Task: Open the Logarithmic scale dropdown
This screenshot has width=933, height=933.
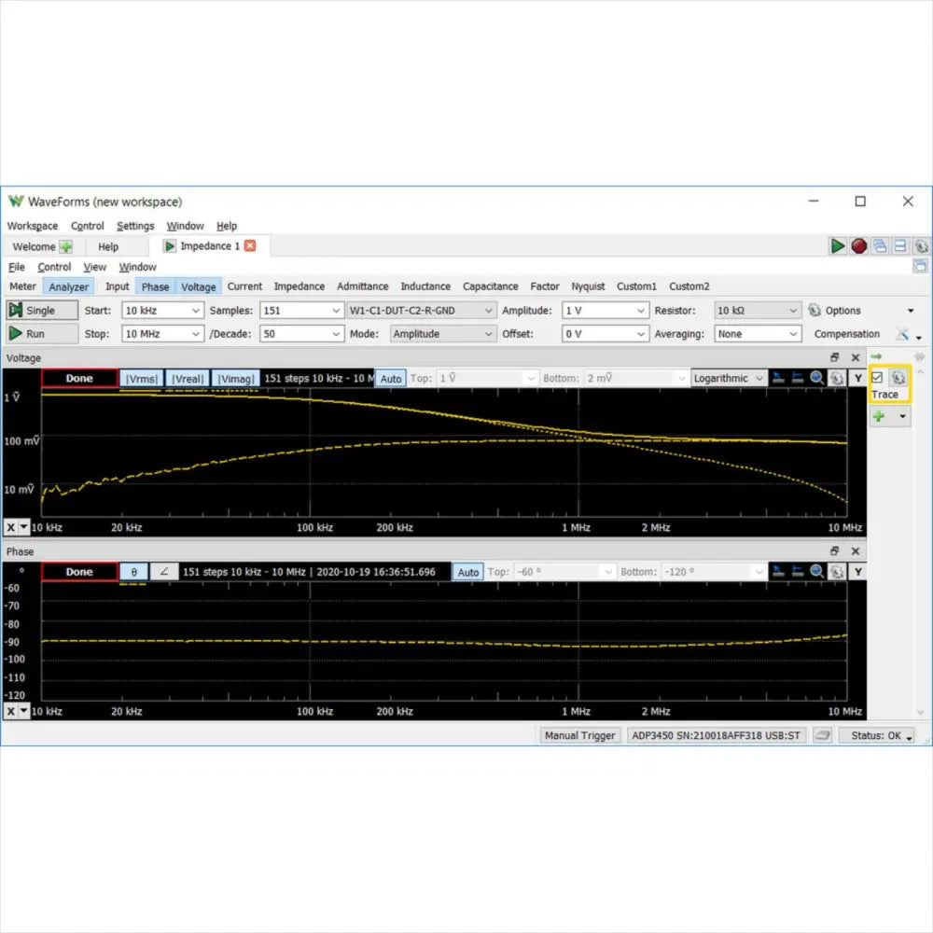Action: click(x=759, y=379)
